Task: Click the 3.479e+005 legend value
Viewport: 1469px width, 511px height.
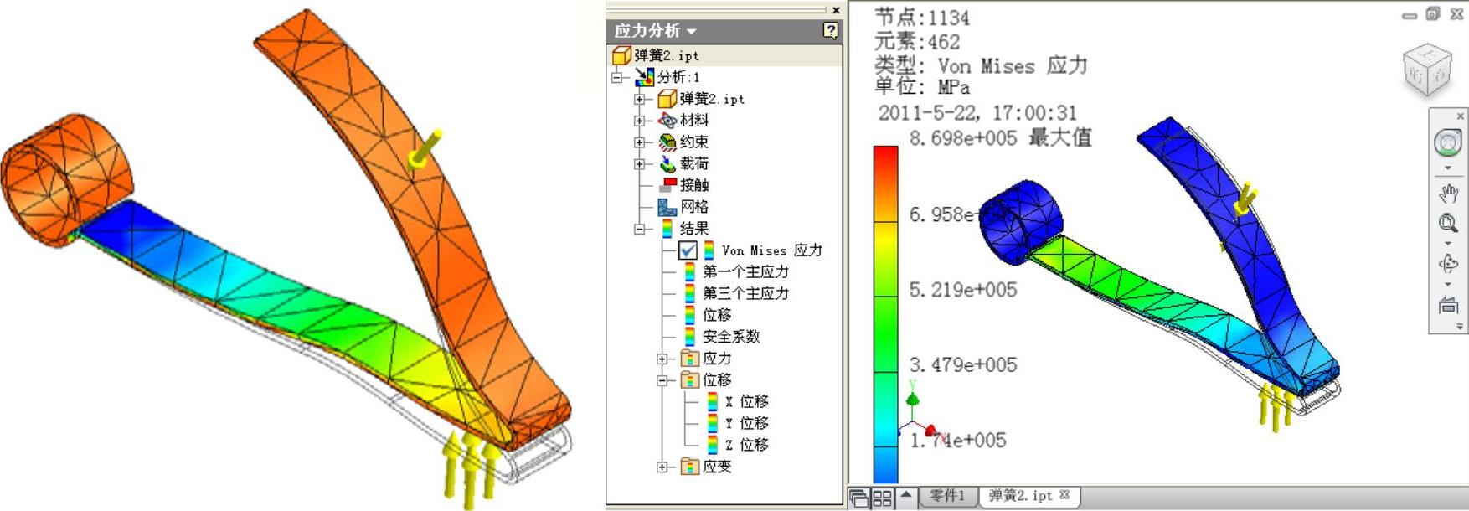Action: 963,364
